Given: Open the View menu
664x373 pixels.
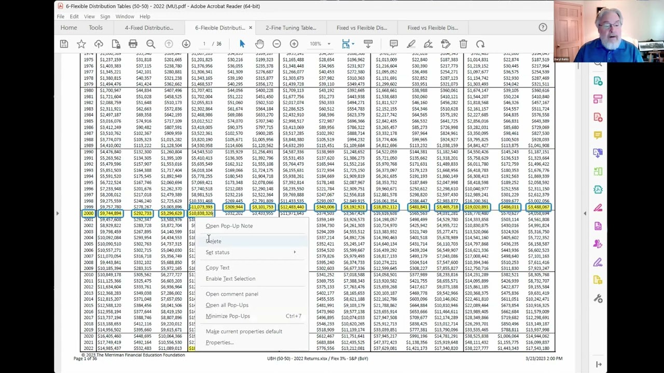Looking at the screenshot, I should 89,17.
